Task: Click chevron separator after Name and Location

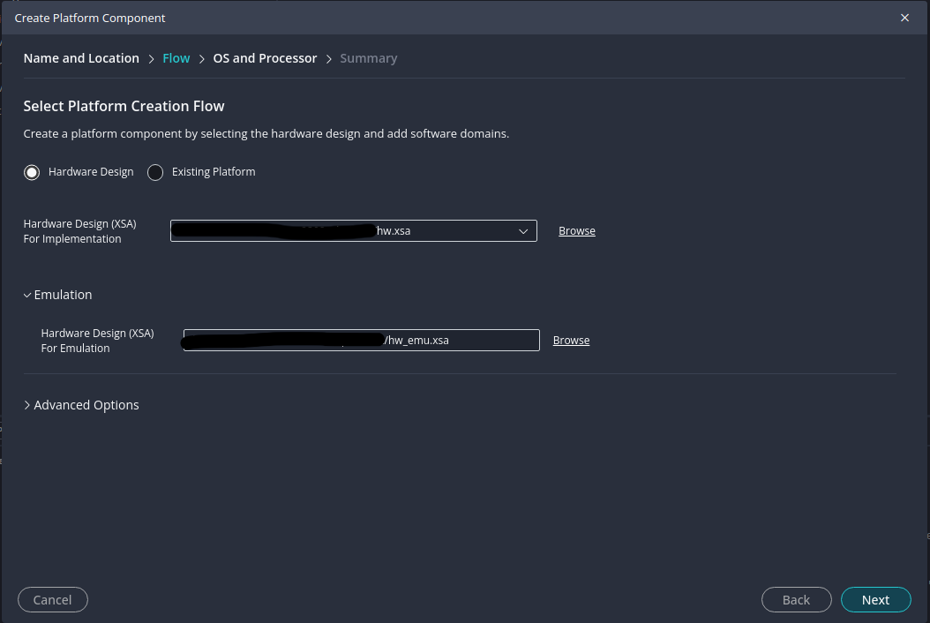Action: 151,59
